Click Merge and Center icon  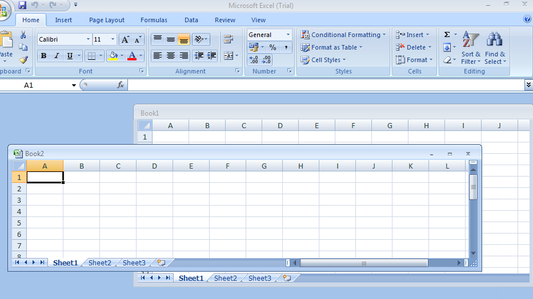pyautogui.click(x=229, y=56)
